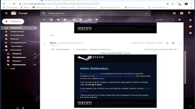Open the Яндекс bookmark
Image resolution: width=195 pixels, height=109 pixels.
[x=25, y=7]
